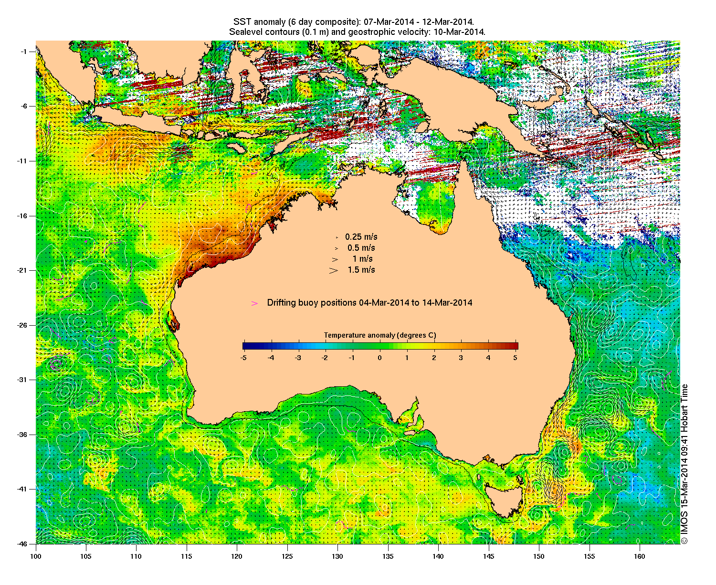
Task: Click longitude axis label 130
Action: (337, 556)
